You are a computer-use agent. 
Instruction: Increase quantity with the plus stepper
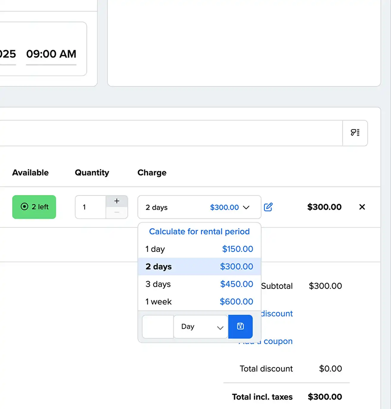pyautogui.click(x=117, y=201)
